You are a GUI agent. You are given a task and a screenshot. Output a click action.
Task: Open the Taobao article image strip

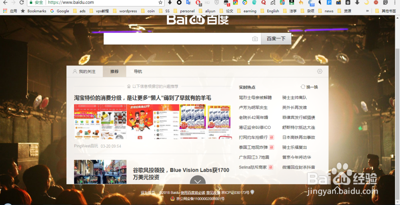click(152, 122)
